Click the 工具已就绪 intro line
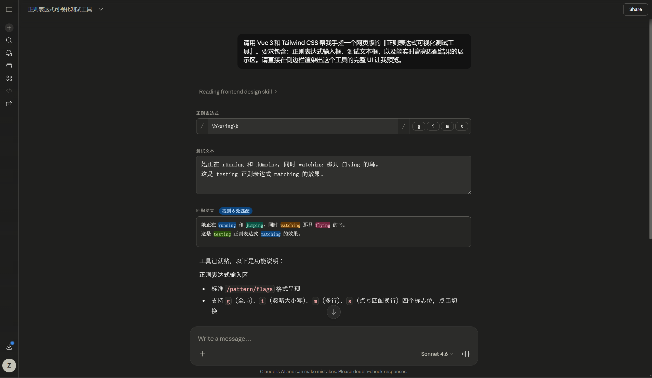 pyautogui.click(x=242, y=261)
